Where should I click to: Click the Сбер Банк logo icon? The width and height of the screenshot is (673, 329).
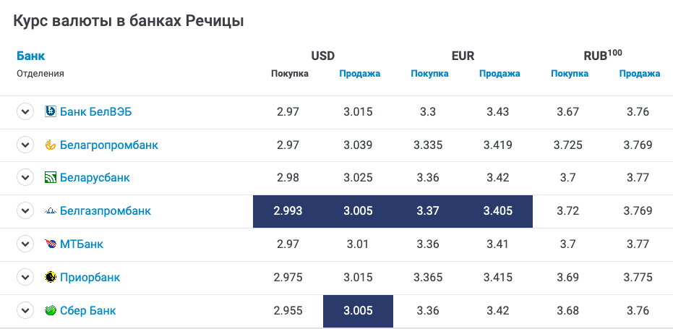click(51, 311)
